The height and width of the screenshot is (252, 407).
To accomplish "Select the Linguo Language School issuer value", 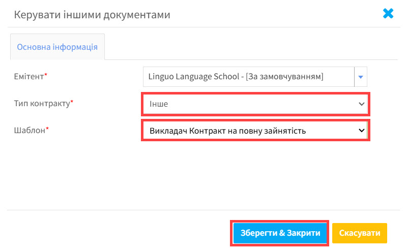I will (236, 77).
